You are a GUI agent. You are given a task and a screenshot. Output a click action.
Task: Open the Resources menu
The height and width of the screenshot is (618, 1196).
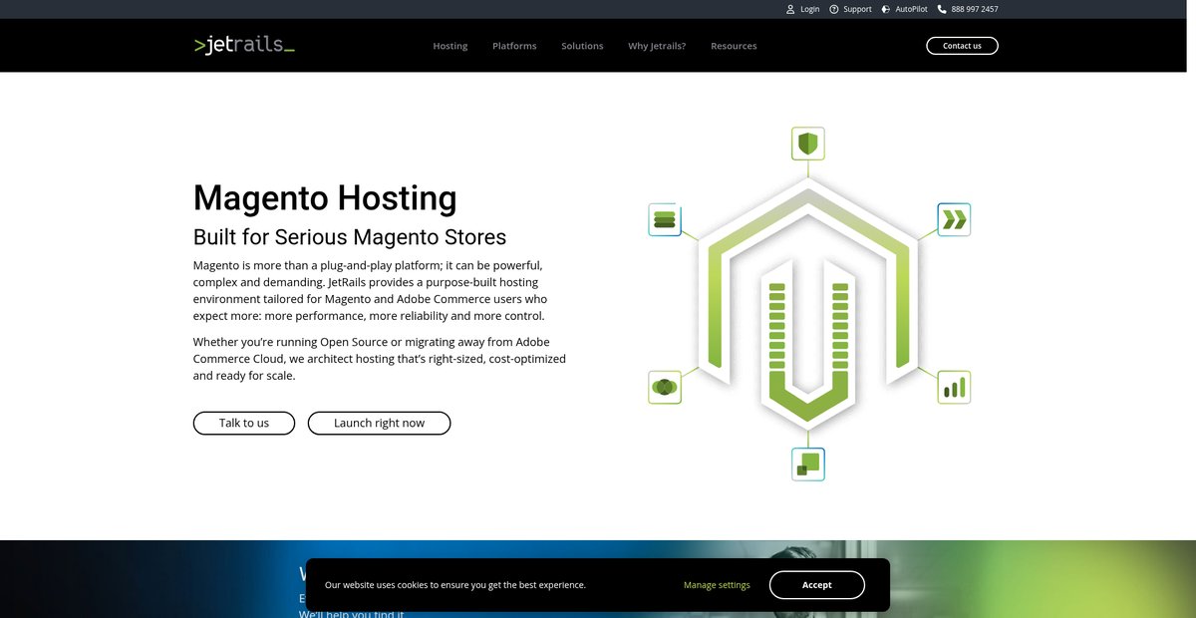(x=734, y=46)
